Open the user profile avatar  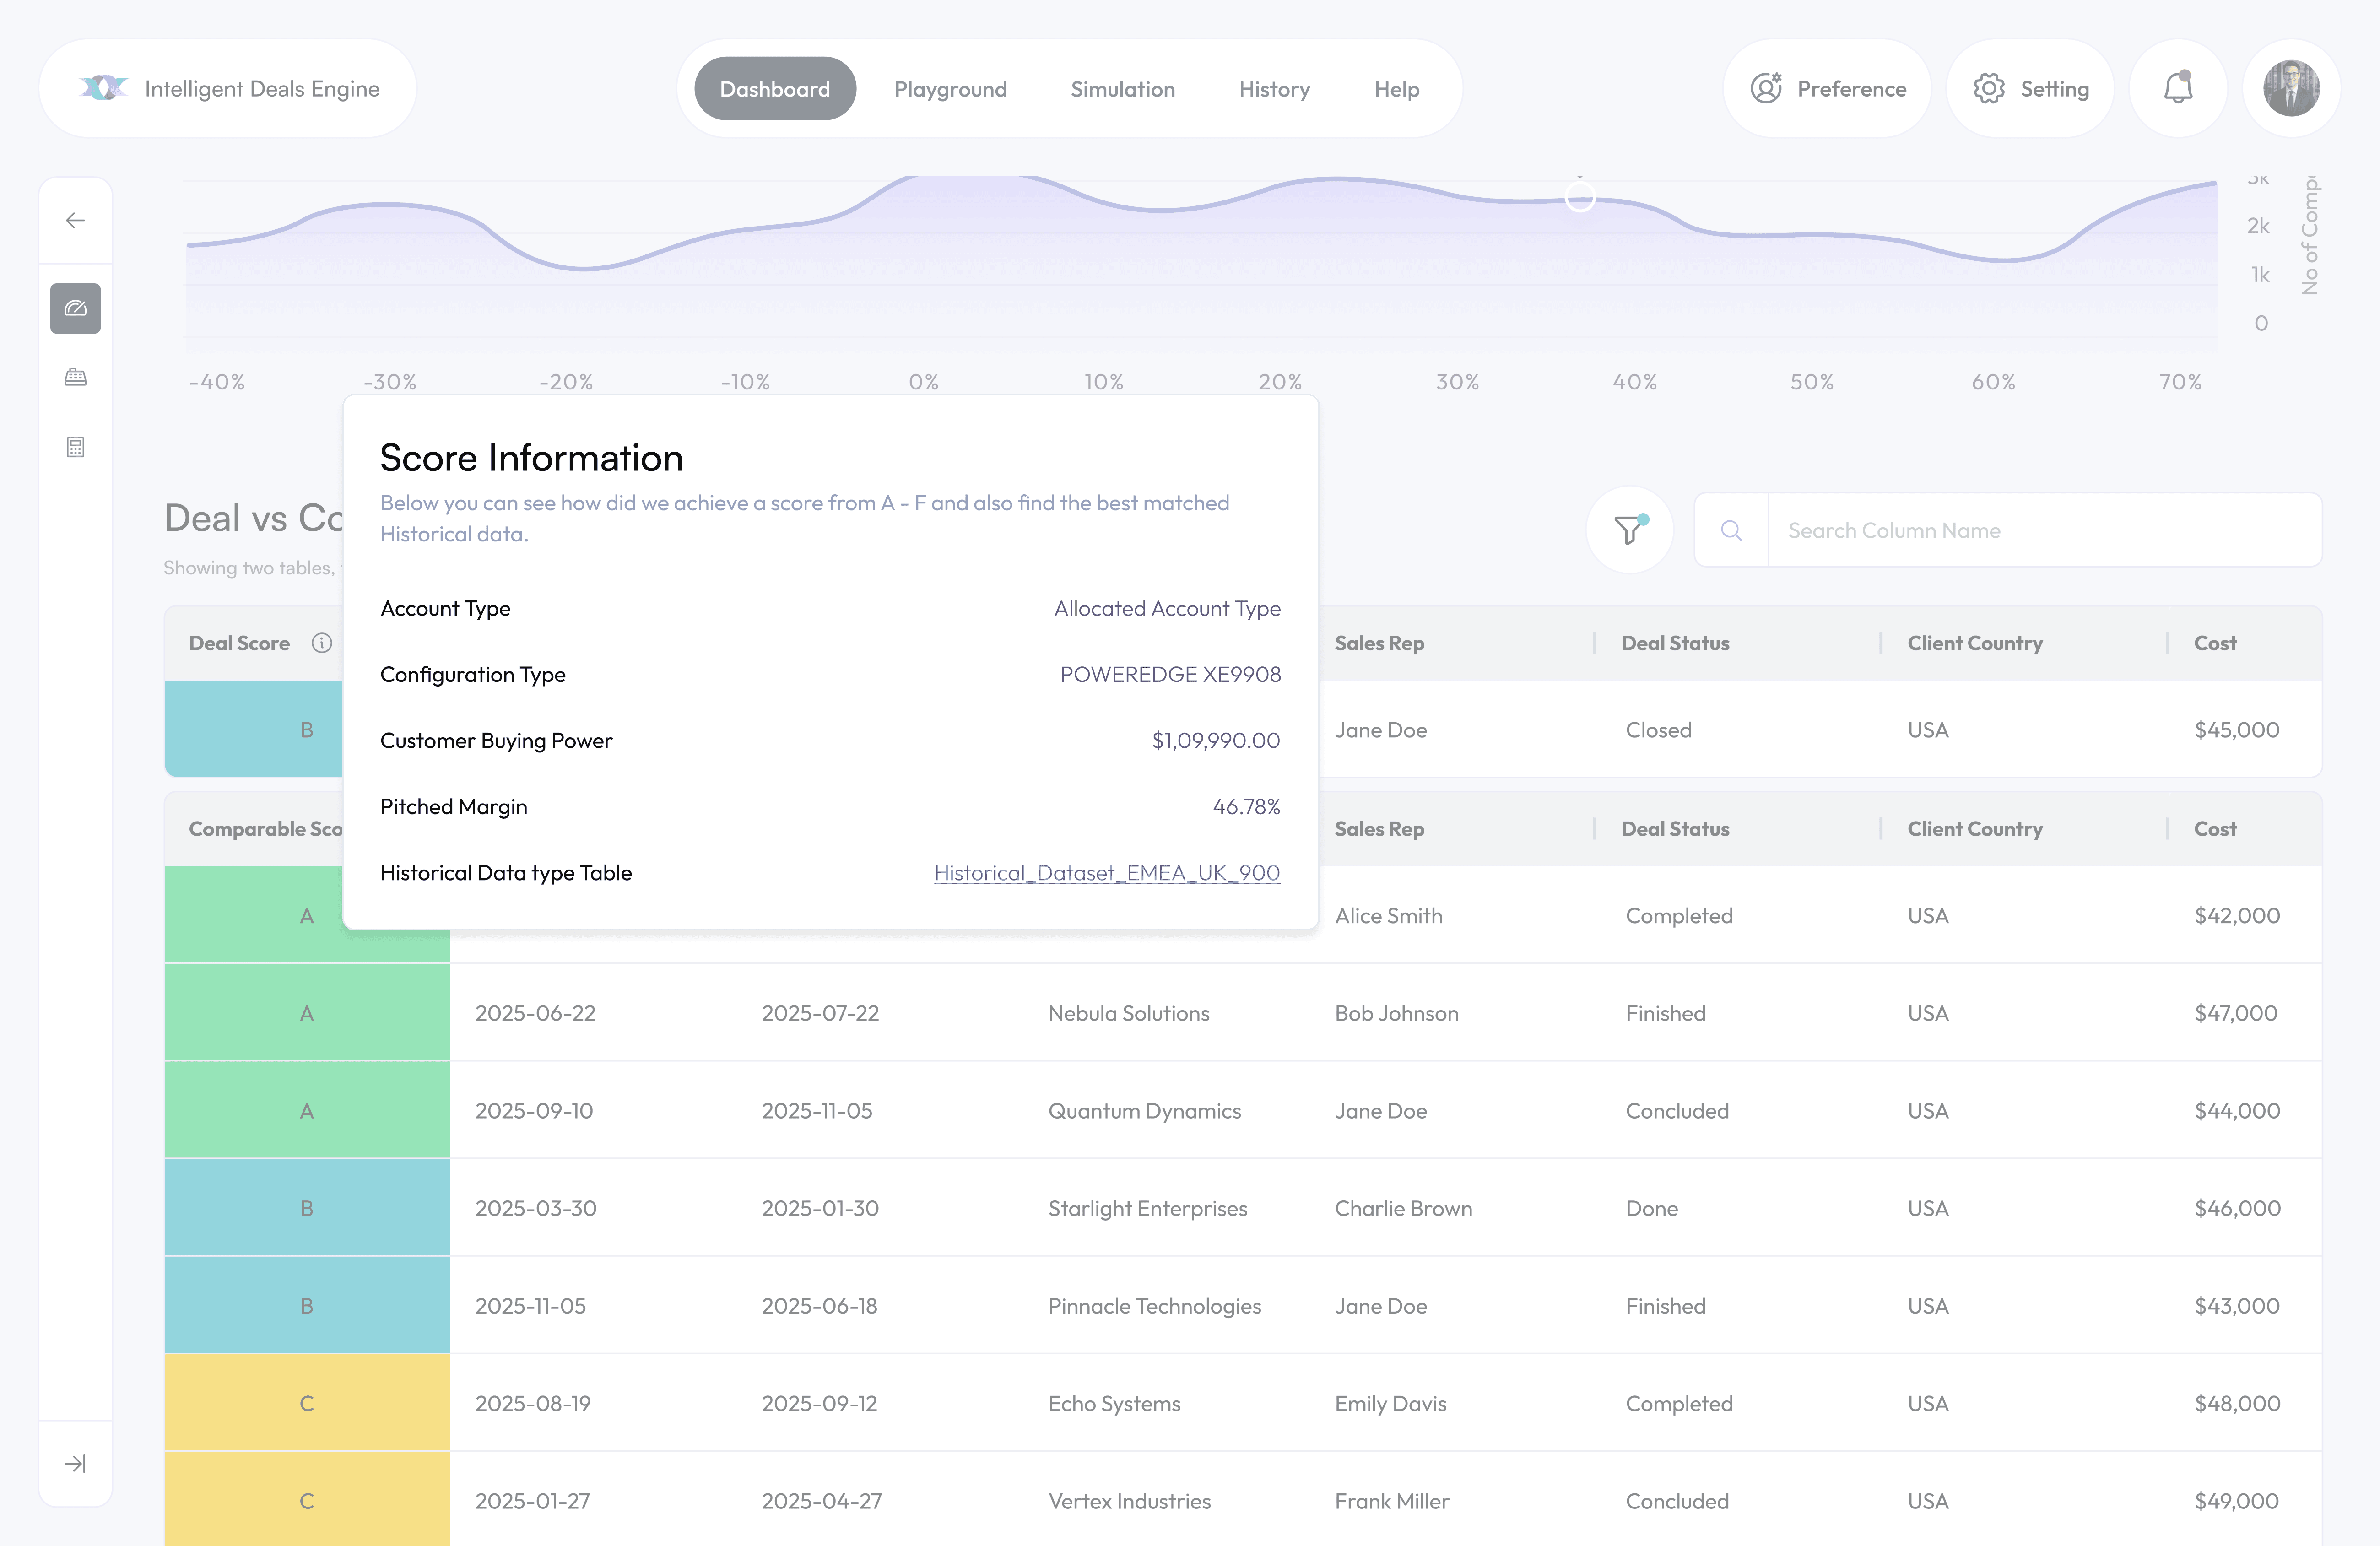pyautogui.click(x=2291, y=88)
